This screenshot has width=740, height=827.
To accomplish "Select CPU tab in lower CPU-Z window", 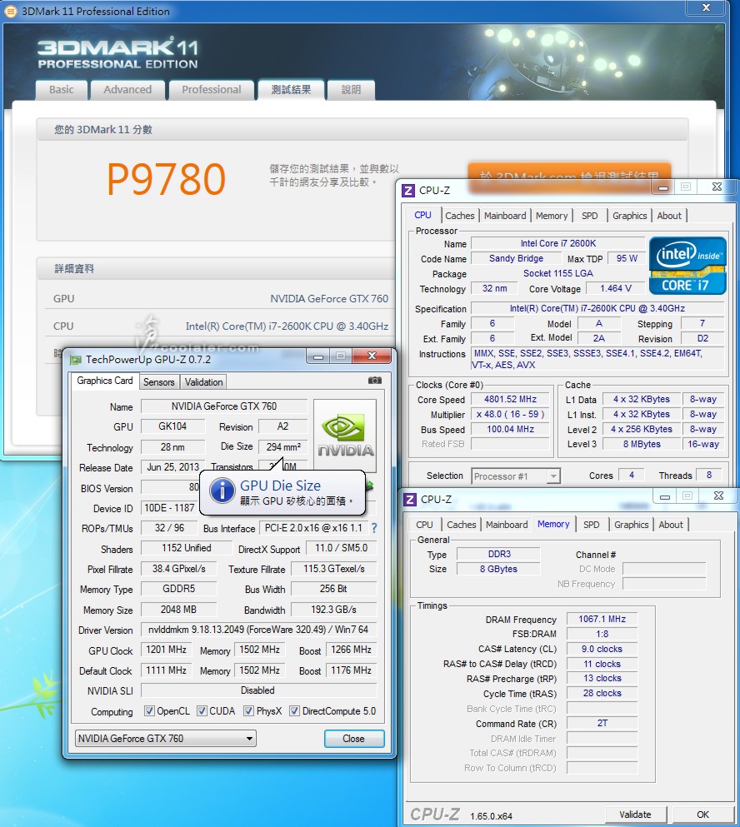I will (424, 525).
